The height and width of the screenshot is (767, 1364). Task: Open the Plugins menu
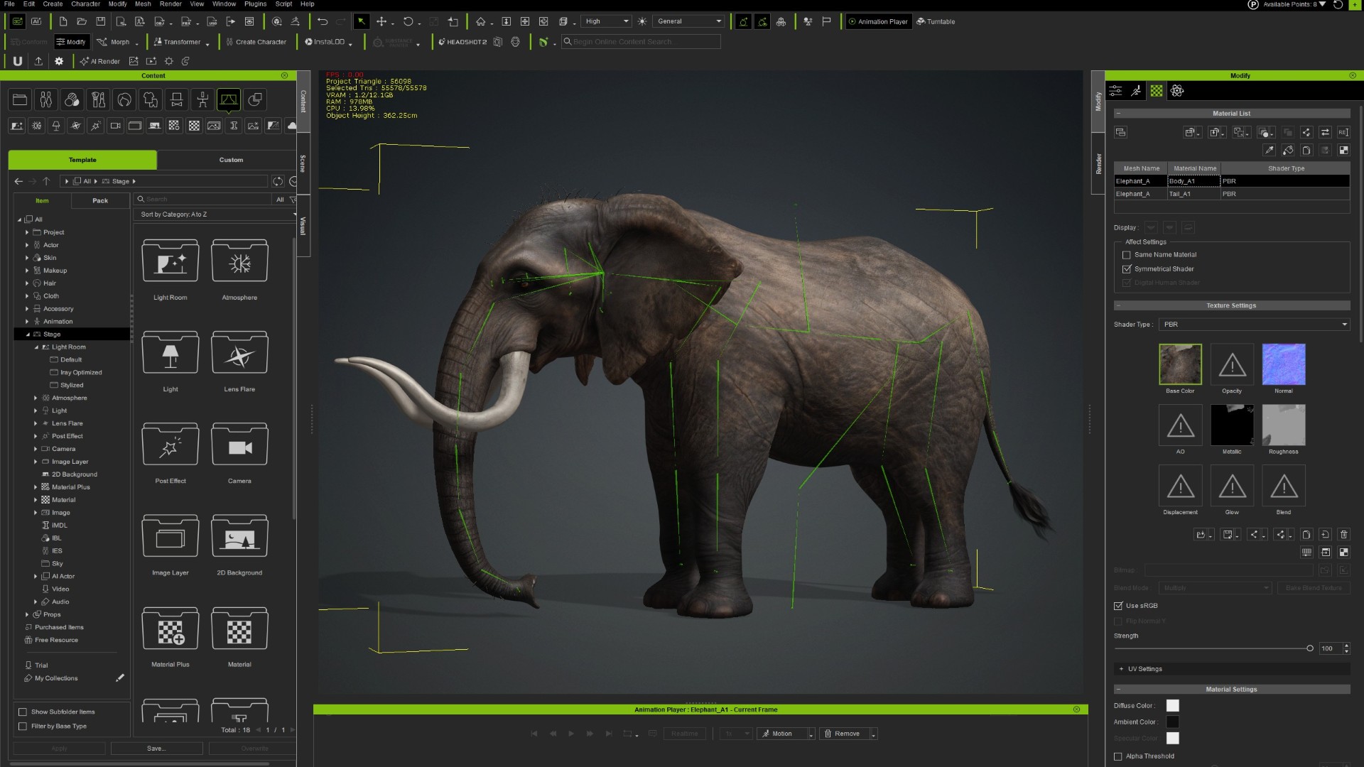pyautogui.click(x=255, y=4)
